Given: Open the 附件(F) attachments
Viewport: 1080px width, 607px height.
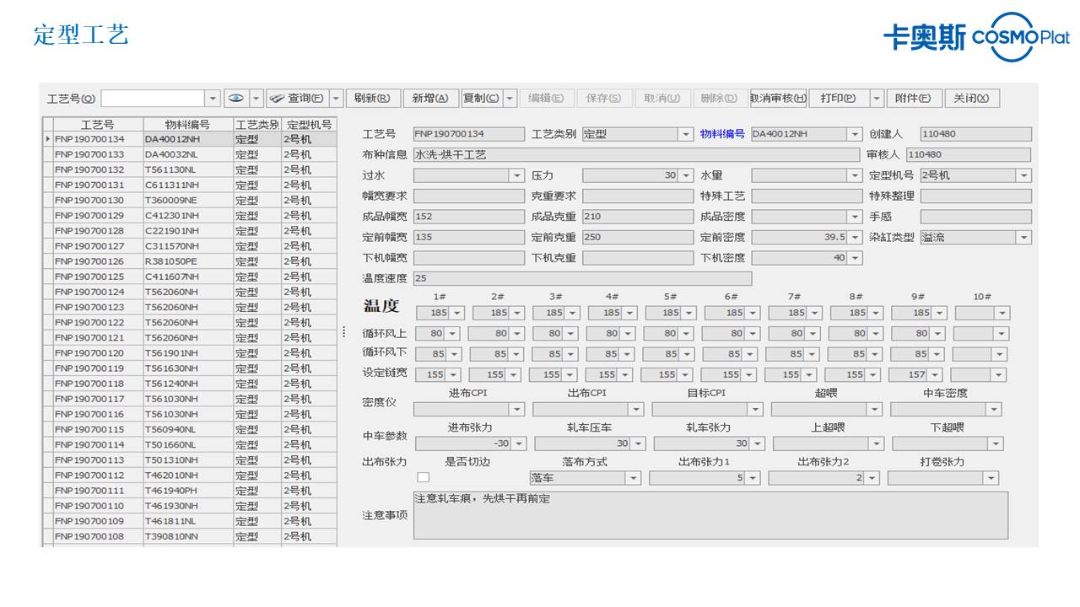Looking at the screenshot, I should (913, 99).
